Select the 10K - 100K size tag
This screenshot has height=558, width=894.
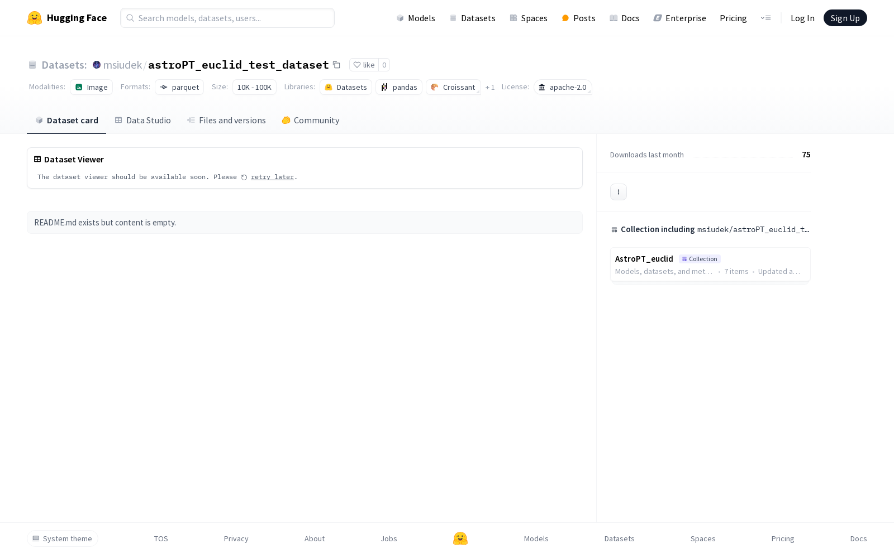(254, 87)
